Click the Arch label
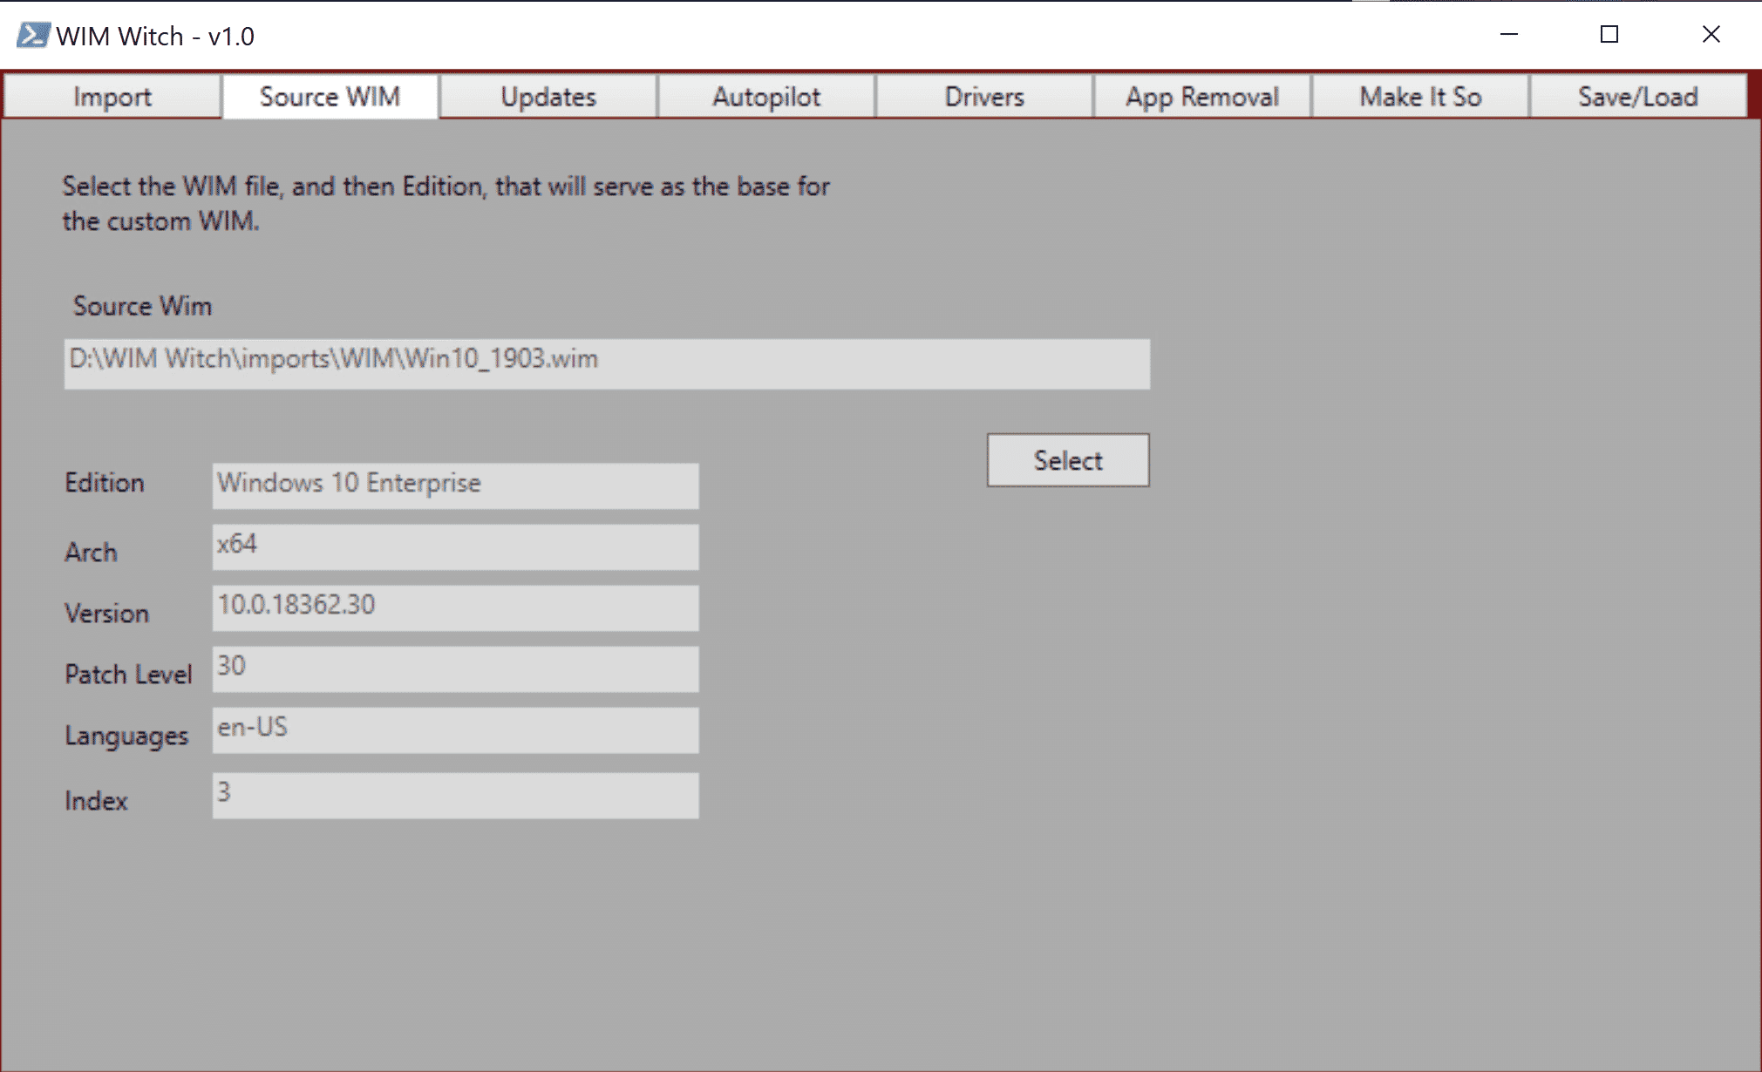The width and height of the screenshot is (1762, 1072). point(91,553)
